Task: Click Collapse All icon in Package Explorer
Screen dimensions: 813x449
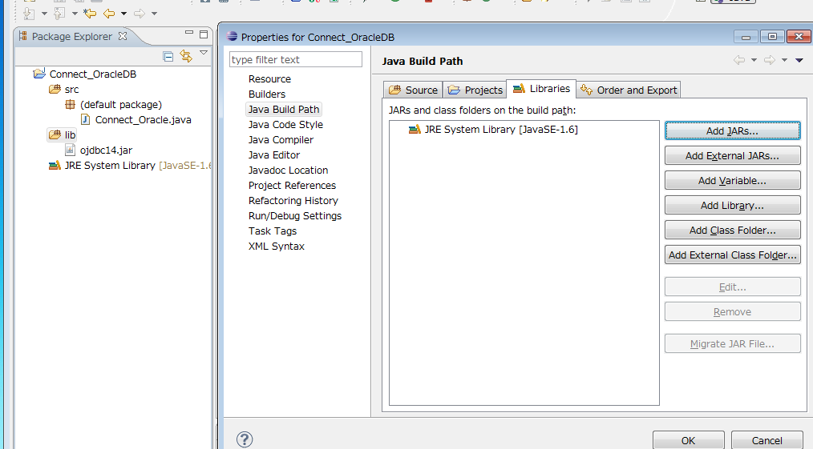Action: pyautogui.click(x=168, y=56)
